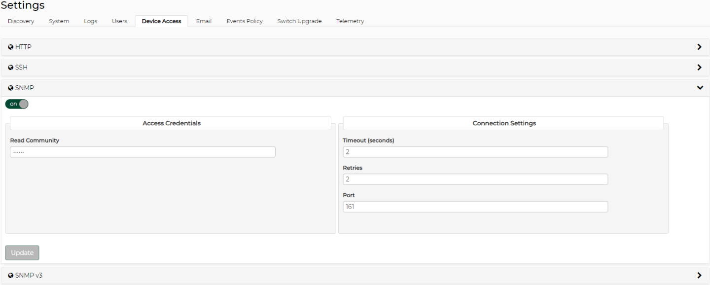Click the globe icon beside SNMP v3

click(x=11, y=276)
